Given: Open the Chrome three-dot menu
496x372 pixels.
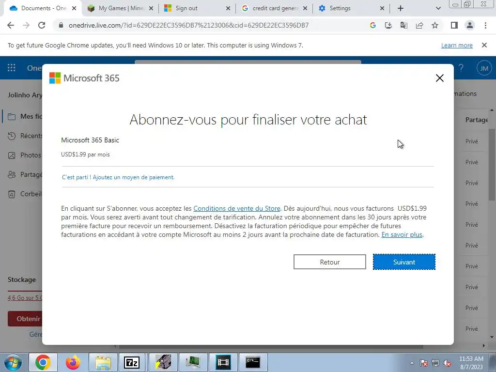Looking at the screenshot, I should coord(485,25).
